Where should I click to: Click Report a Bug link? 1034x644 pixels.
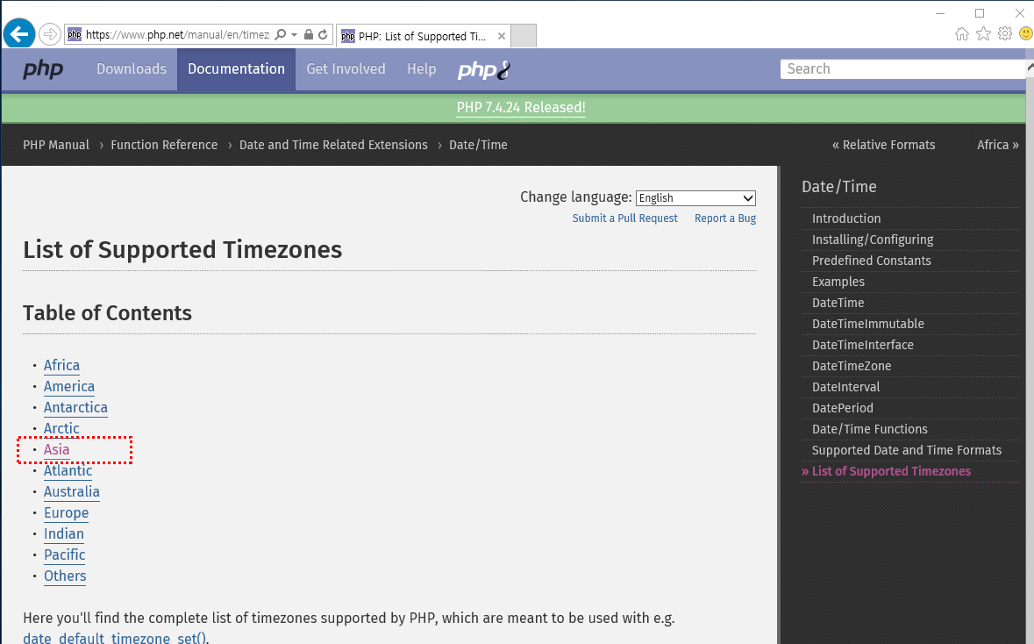pyautogui.click(x=725, y=218)
